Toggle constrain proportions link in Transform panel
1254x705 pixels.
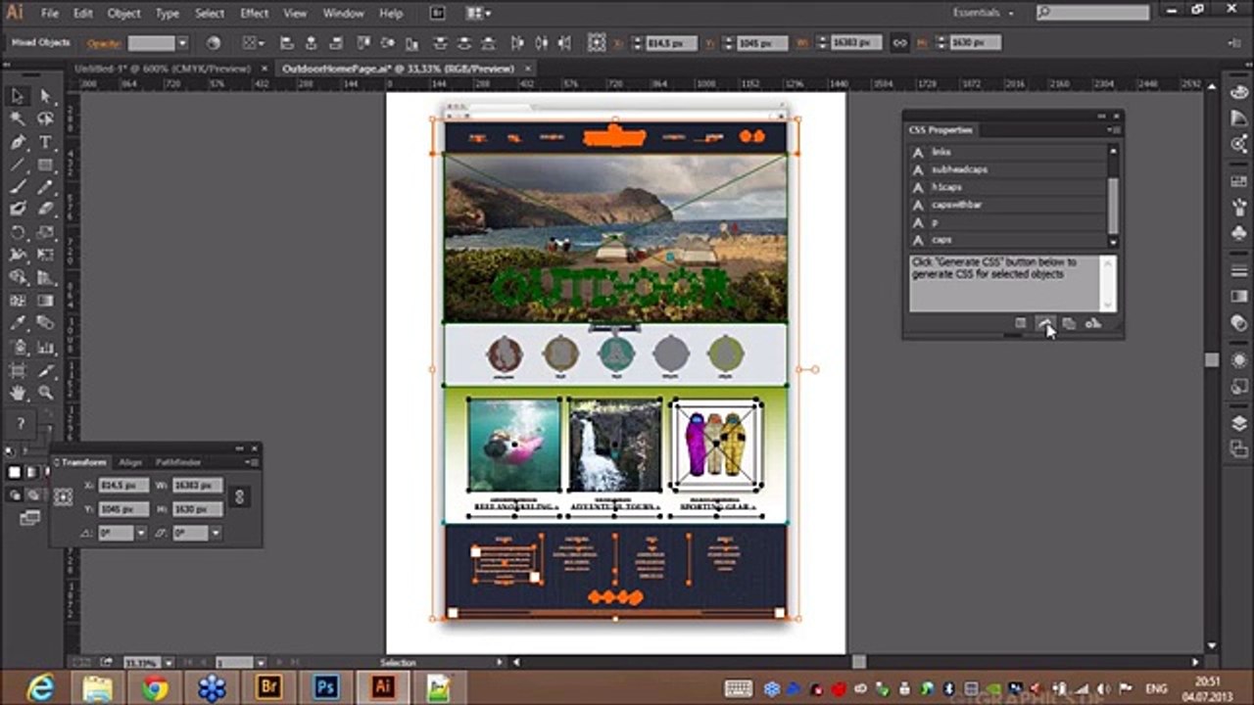pos(239,497)
